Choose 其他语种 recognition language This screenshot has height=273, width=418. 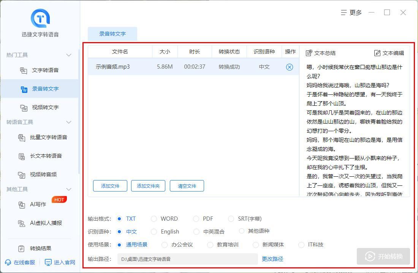(242, 231)
